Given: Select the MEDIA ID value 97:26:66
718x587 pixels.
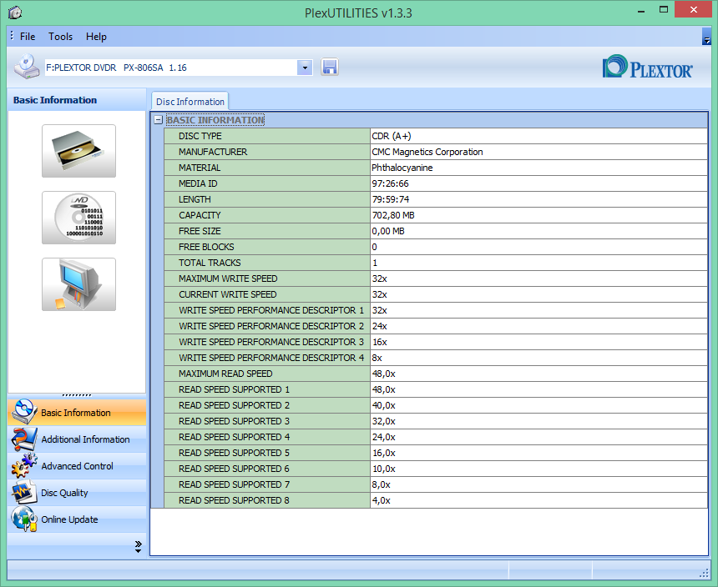Looking at the screenshot, I should tap(390, 183).
